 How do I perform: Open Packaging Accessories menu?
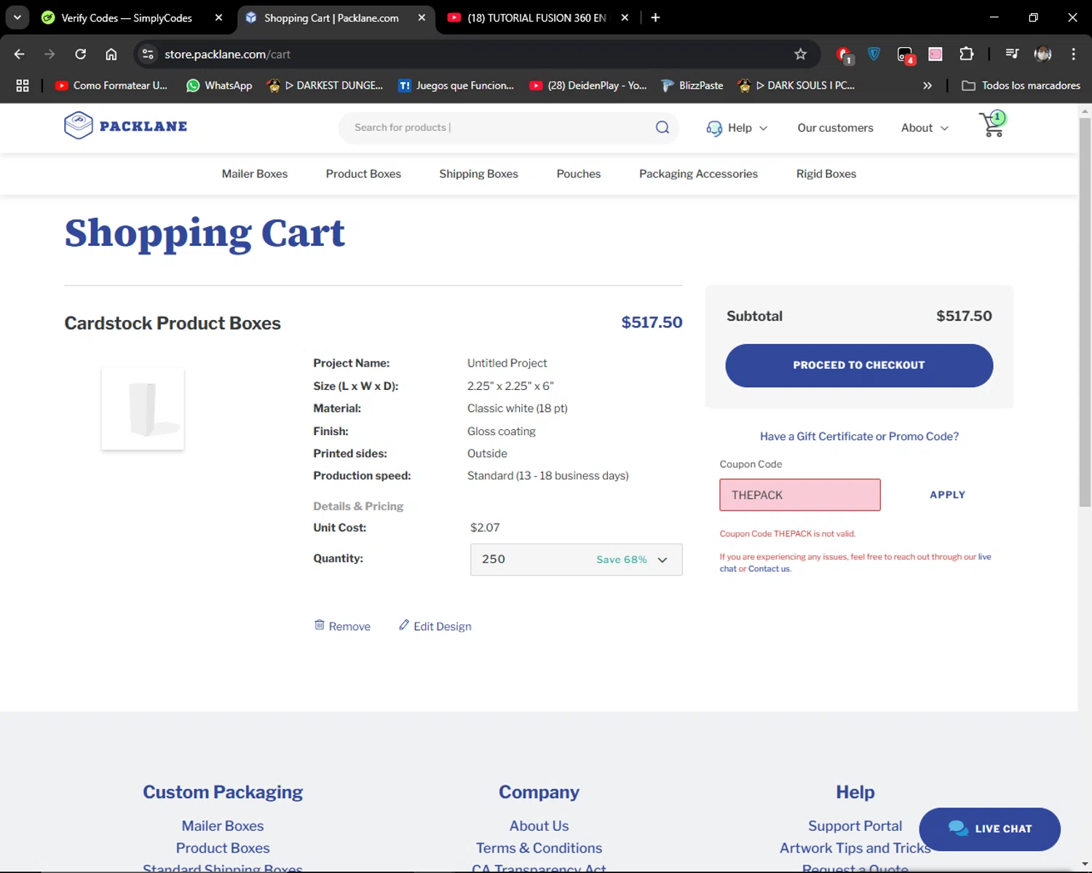[x=698, y=174]
